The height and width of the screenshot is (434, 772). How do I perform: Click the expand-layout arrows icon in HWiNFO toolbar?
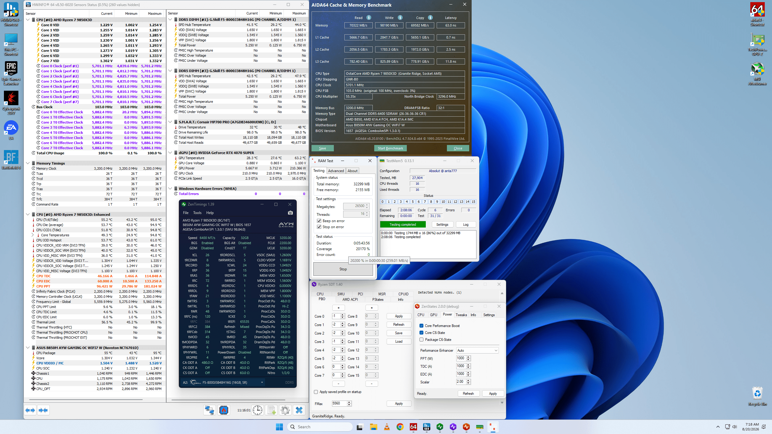click(x=30, y=410)
